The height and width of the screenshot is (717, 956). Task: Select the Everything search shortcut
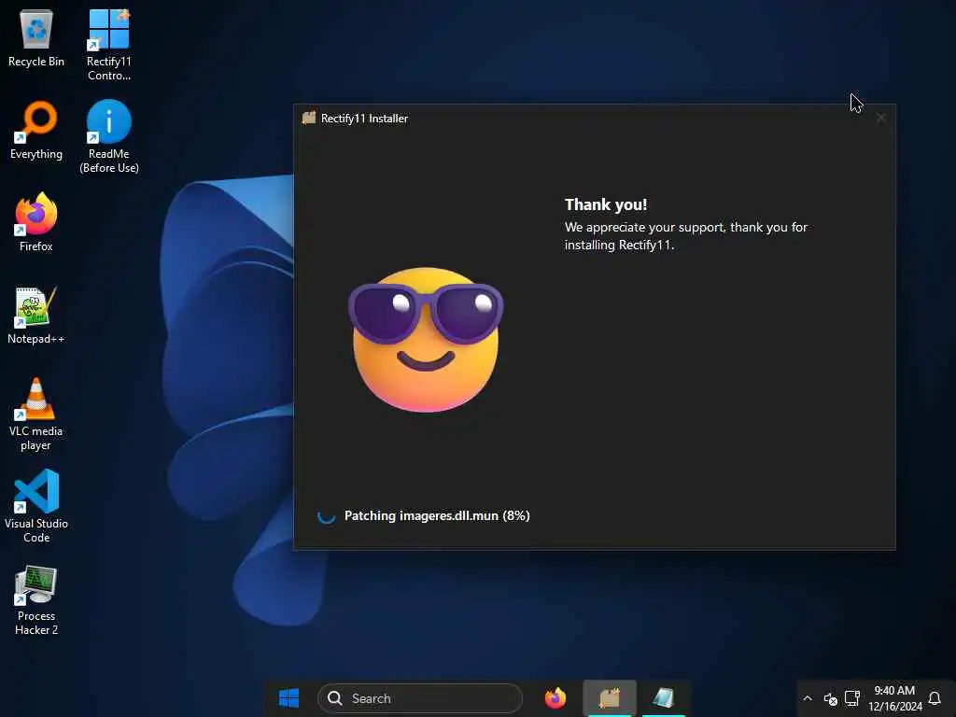[x=36, y=131]
